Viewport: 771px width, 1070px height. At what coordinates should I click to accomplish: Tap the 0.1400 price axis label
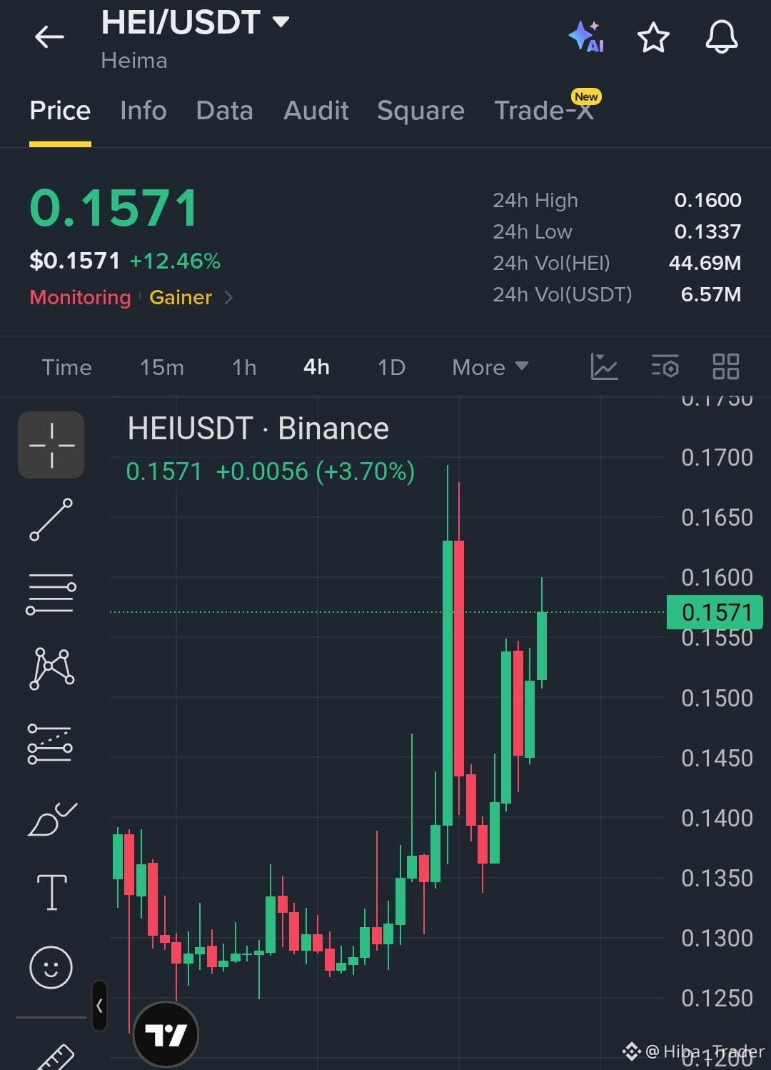point(717,818)
